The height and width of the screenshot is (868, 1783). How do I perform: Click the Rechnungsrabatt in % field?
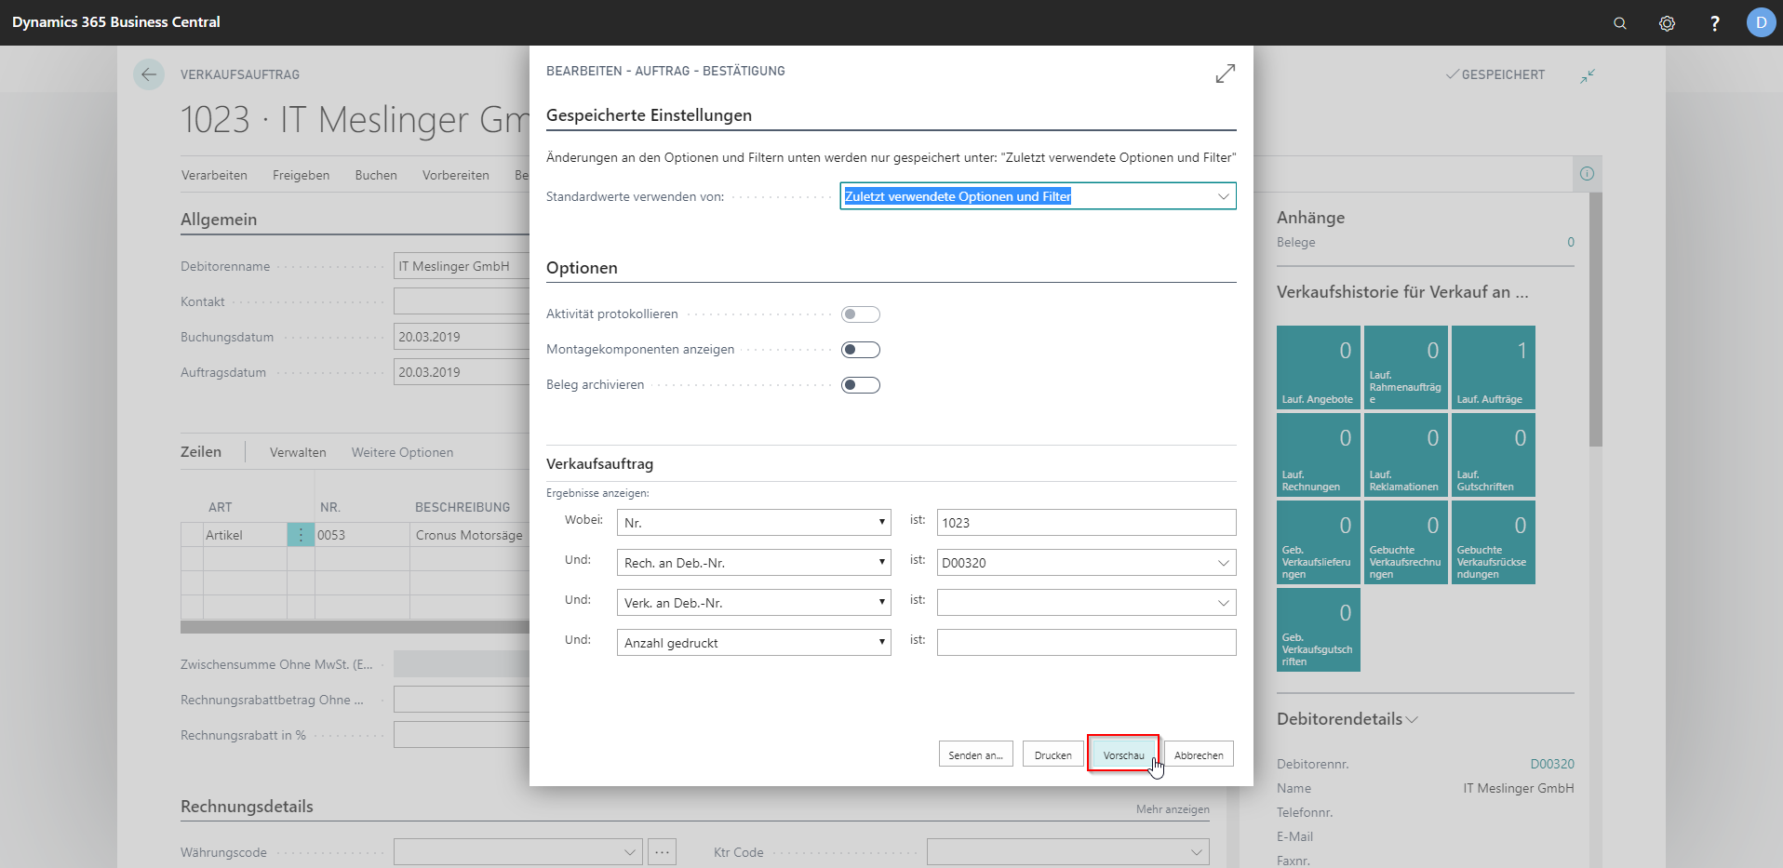click(462, 735)
